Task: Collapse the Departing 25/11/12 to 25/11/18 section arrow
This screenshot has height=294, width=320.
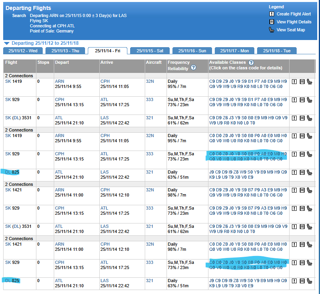Action: 7,43
